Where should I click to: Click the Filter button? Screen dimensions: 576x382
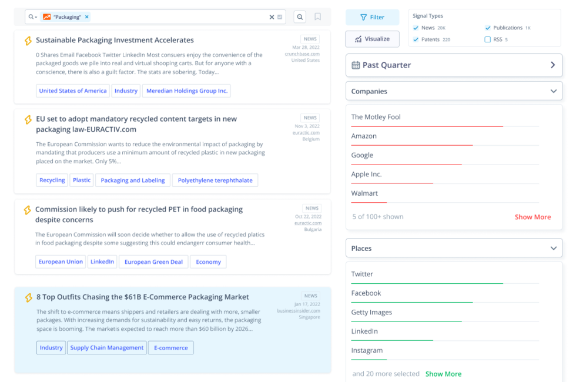pos(372,17)
